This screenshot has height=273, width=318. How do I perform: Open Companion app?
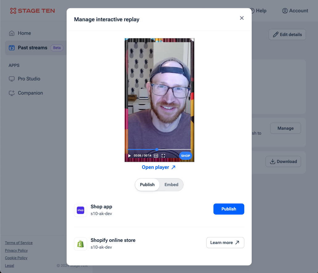pos(31,93)
